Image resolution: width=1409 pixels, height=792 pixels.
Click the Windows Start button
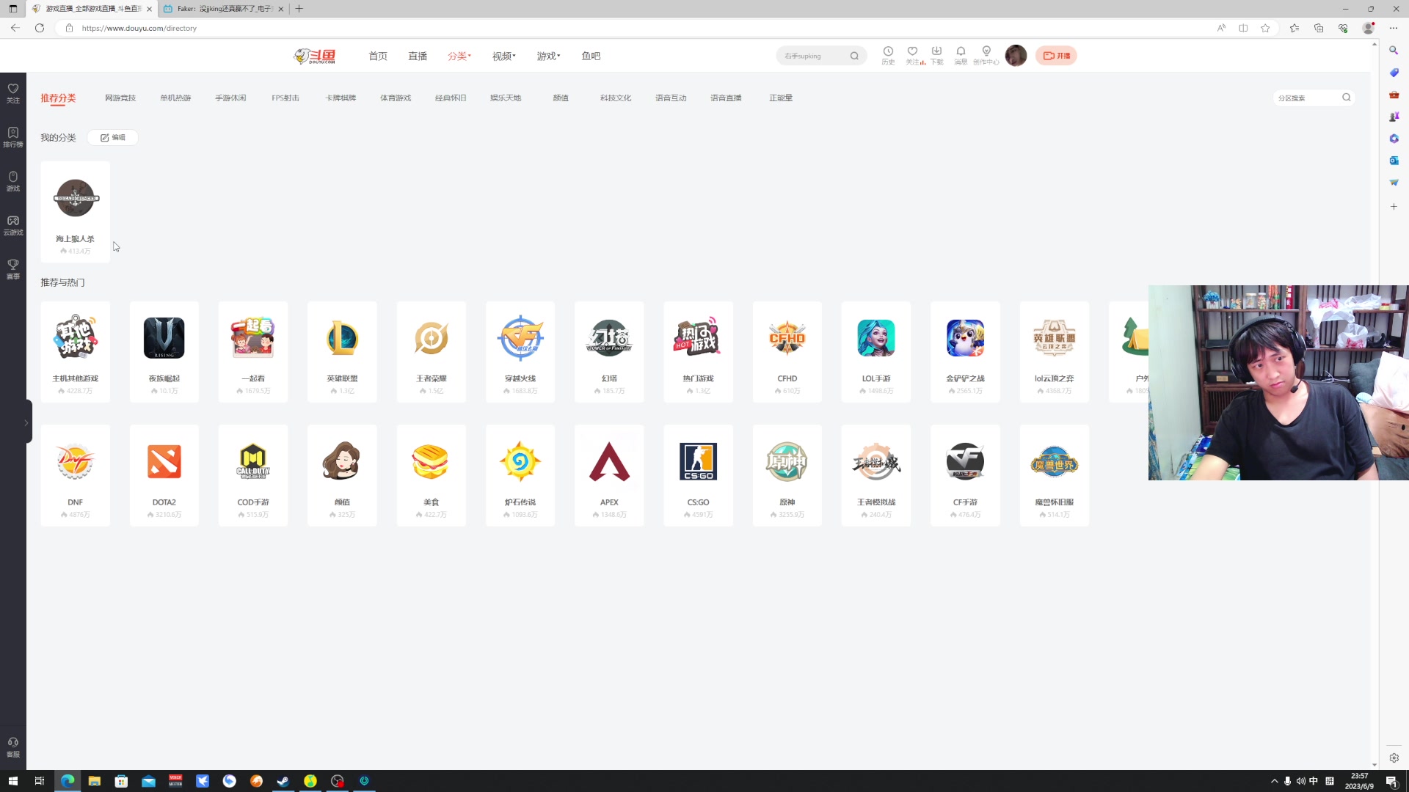click(12, 781)
